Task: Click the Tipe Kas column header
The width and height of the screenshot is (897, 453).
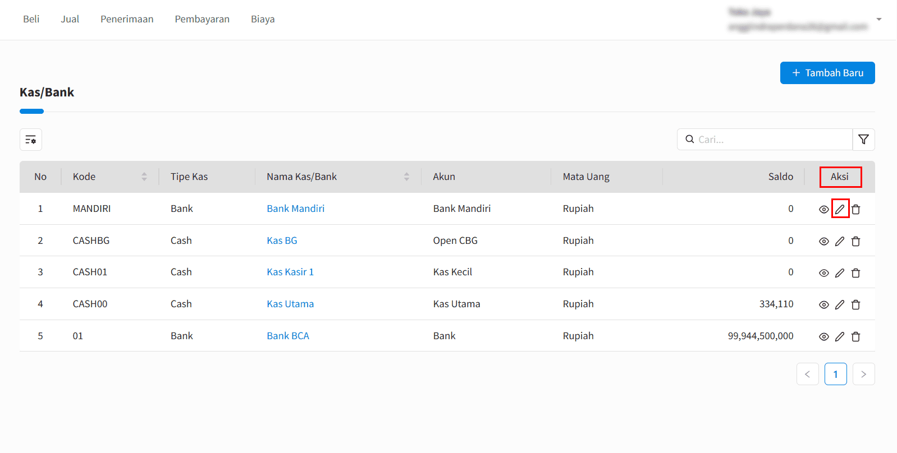Action: [x=189, y=177]
